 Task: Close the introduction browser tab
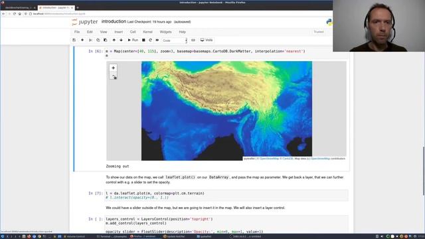point(72,7)
